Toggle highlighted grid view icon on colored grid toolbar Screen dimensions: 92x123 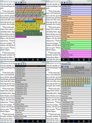tap(19, 3)
